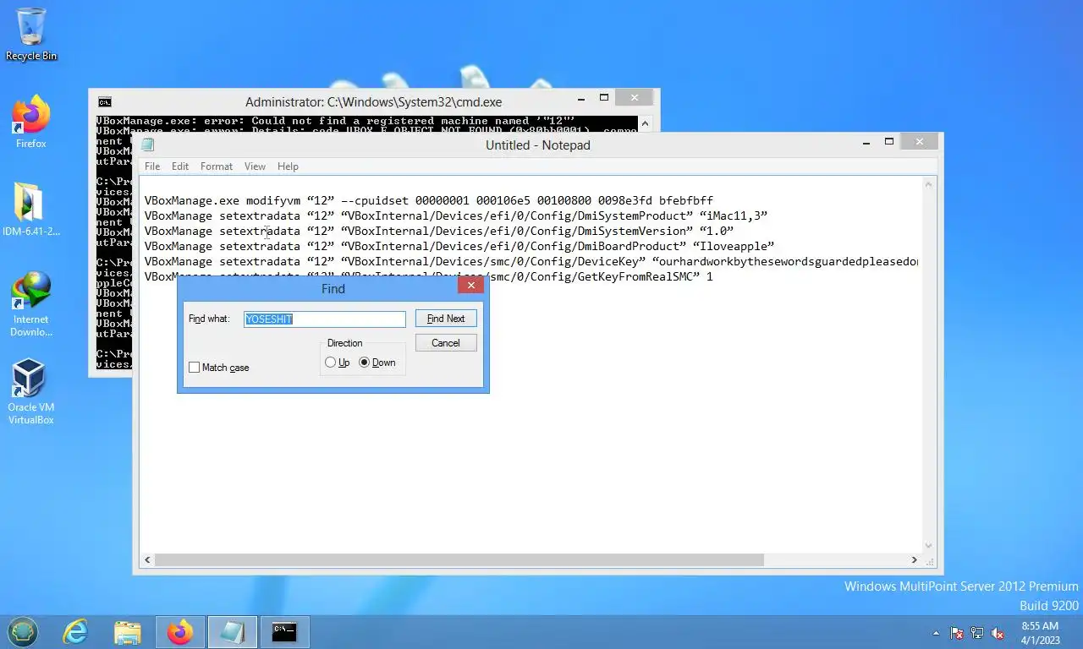Open the Recycle Bin desktop icon
1083x649 pixels.
point(31,35)
